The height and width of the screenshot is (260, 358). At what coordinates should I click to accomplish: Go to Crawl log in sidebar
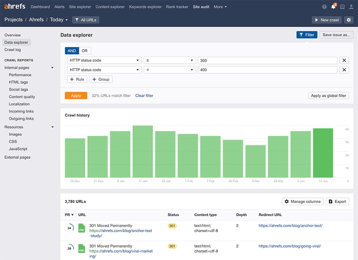(x=13, y=50)
